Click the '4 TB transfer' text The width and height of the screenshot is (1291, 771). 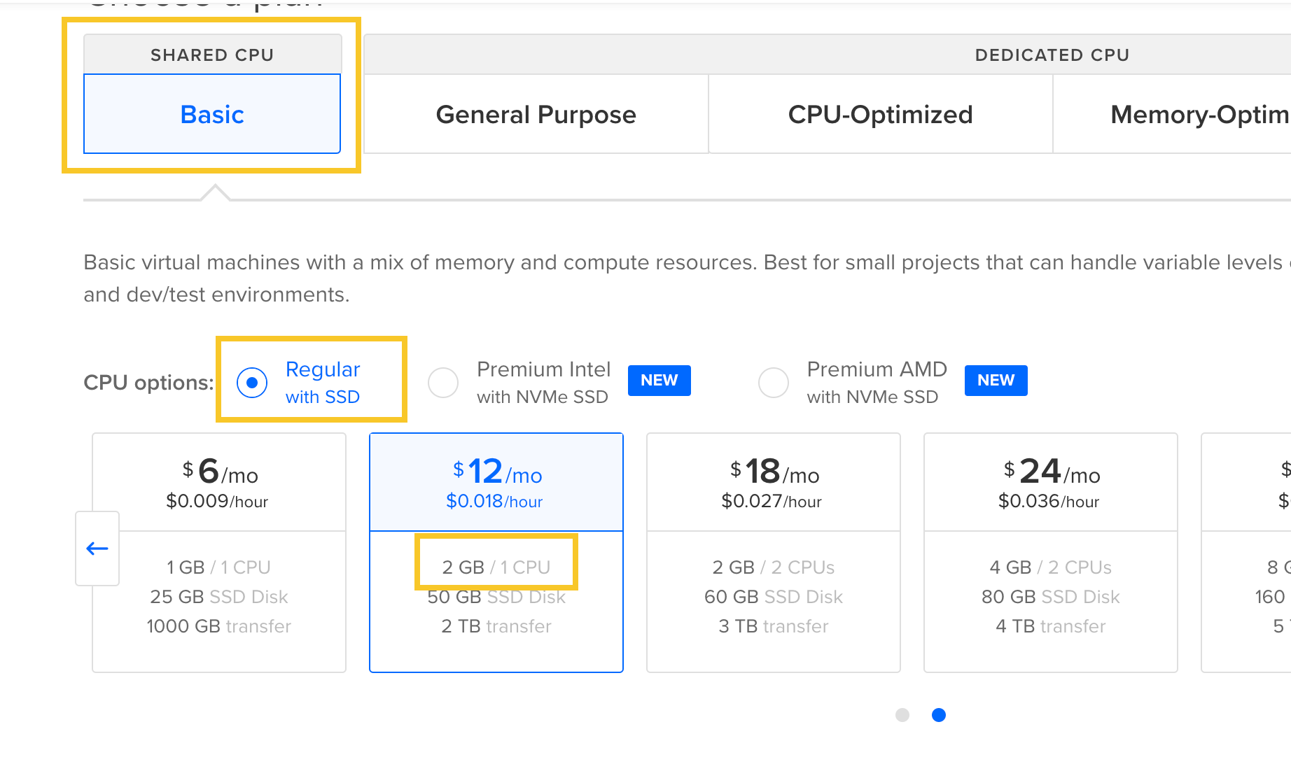click(x=1051, y=626)
